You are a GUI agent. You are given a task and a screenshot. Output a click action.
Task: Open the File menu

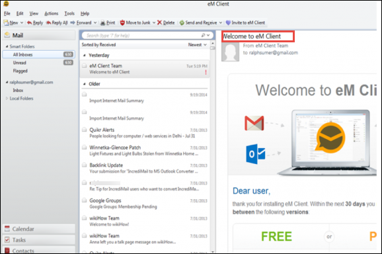coord(7,13)
